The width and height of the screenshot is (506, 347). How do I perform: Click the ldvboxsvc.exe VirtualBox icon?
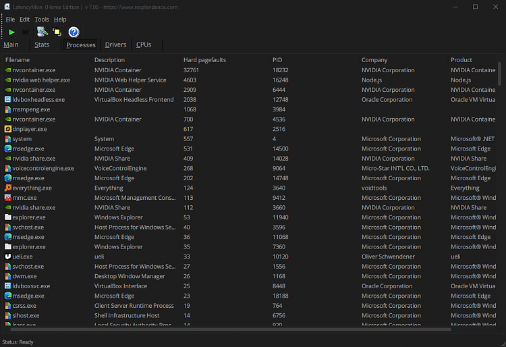coord(7,286)
